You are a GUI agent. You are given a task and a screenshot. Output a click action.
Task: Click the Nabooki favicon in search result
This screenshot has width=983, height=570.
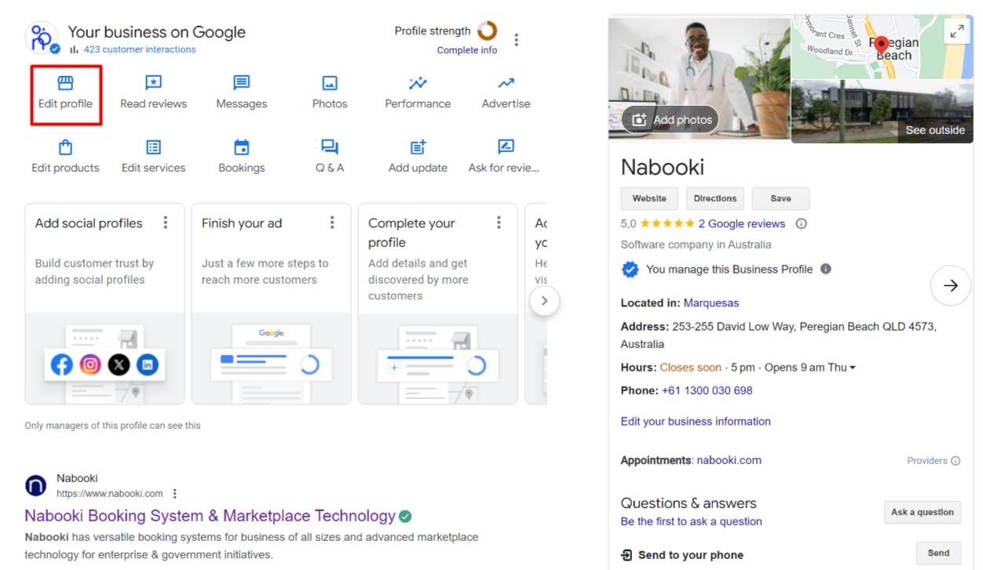tap(36, 486)
